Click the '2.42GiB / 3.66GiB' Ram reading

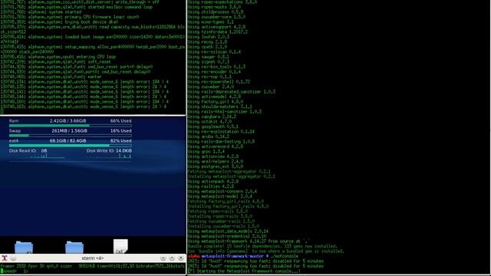point(68,121)
